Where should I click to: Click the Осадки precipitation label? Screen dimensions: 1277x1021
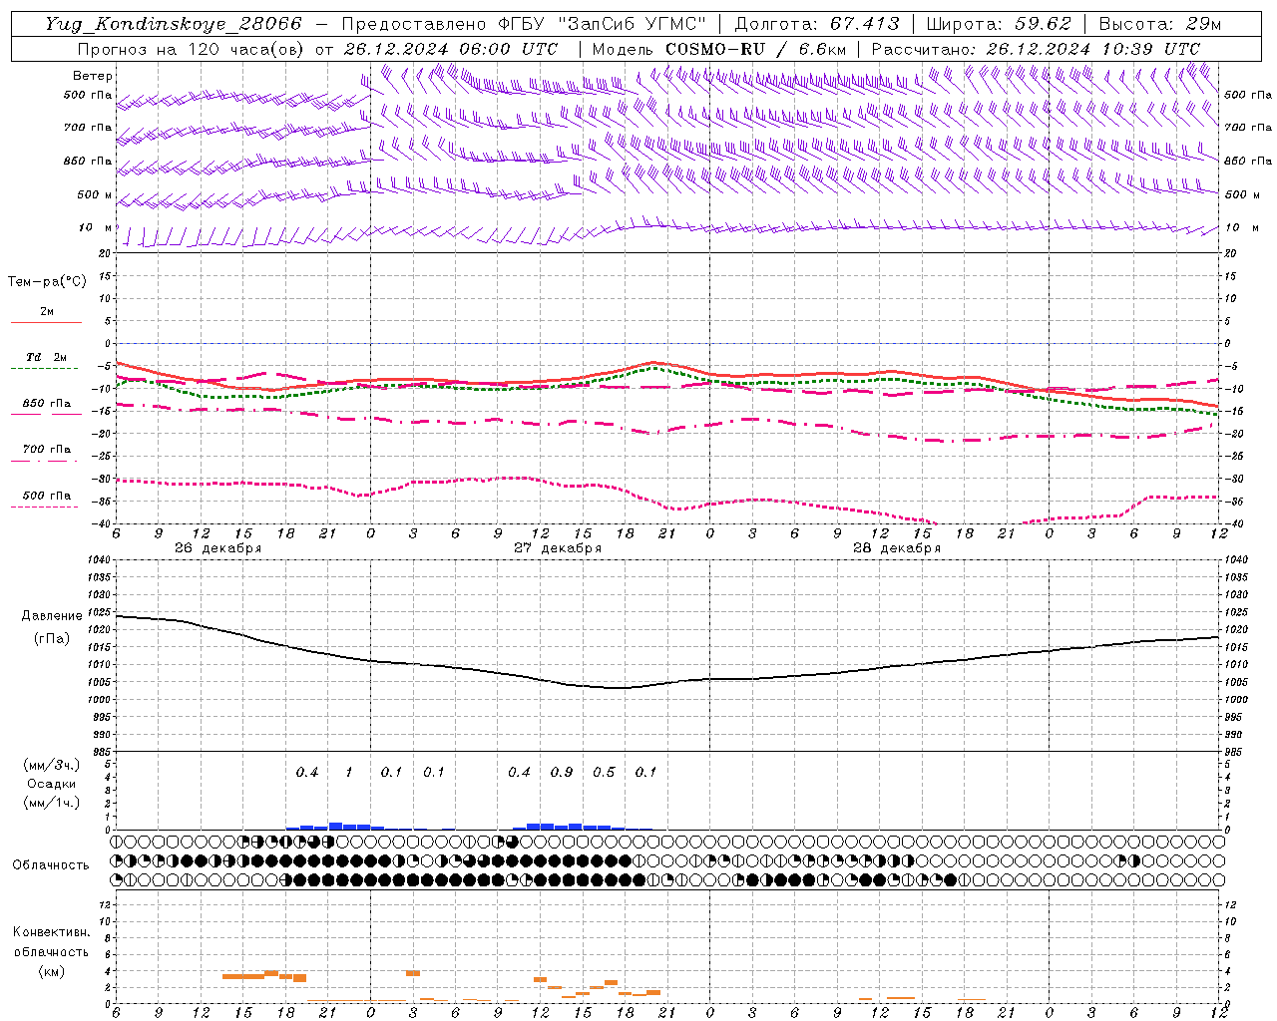click(52, 784)
